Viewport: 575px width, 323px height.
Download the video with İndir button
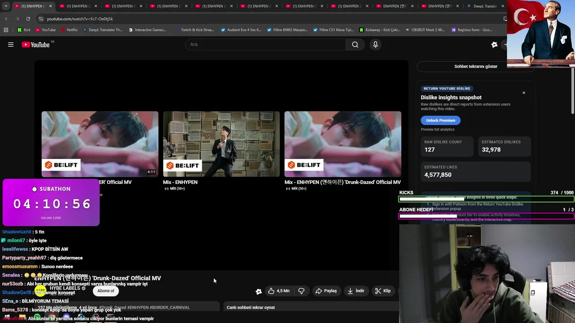[x=356, y=291]
